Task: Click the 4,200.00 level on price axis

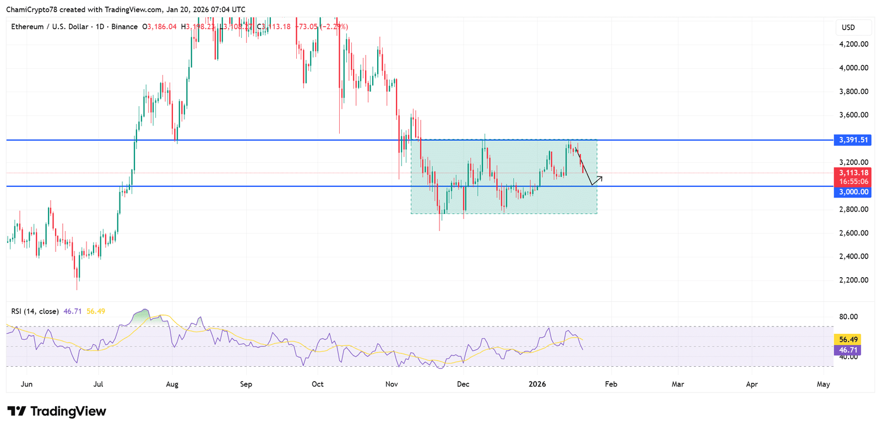Action: pos(853,44)
